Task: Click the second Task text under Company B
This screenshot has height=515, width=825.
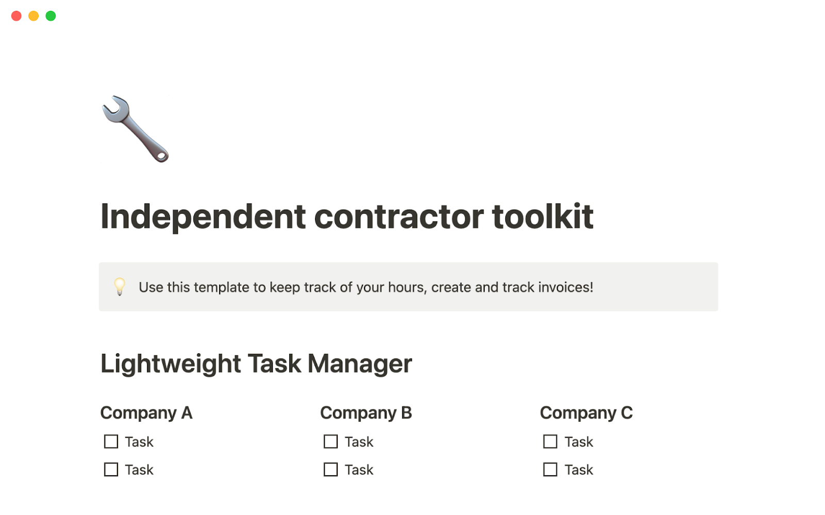Action: (x=359, y=470)
